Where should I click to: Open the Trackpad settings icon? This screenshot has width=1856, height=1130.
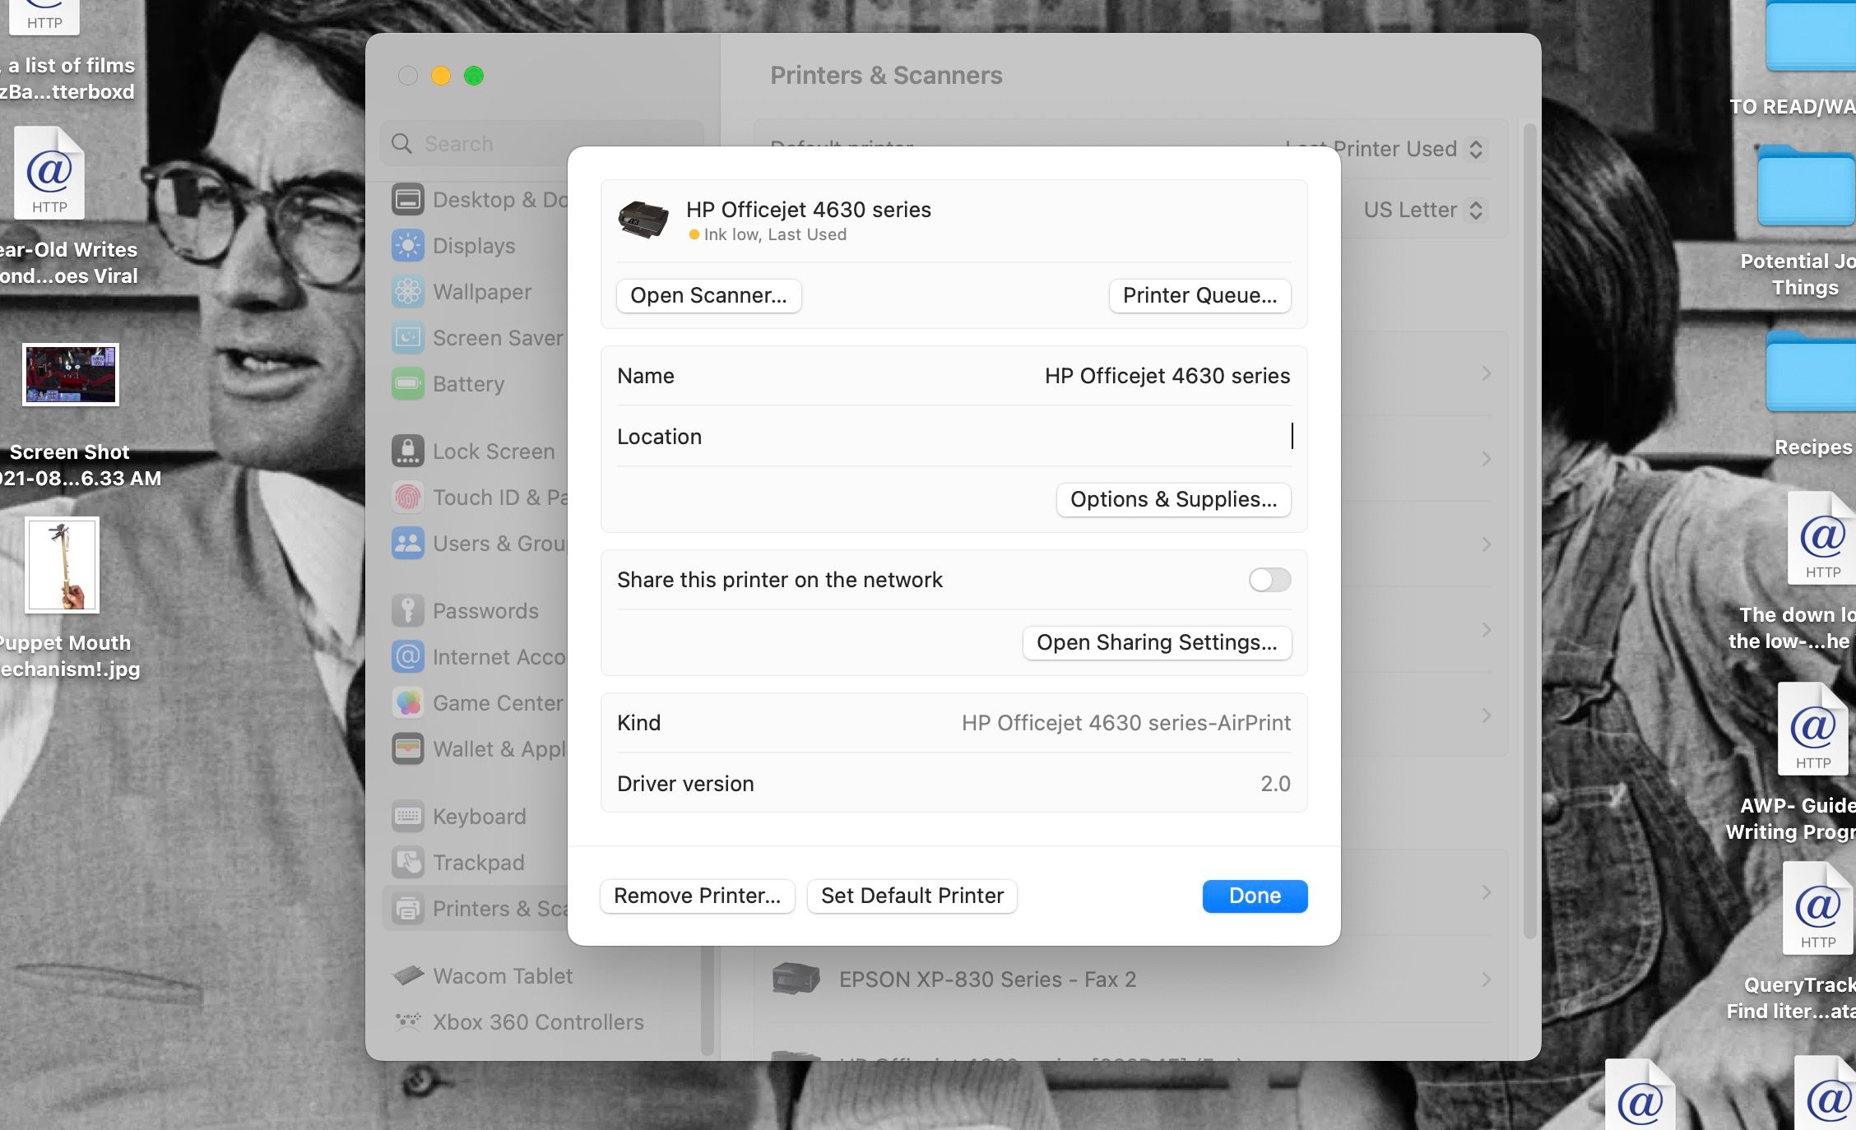click(408, 863)
